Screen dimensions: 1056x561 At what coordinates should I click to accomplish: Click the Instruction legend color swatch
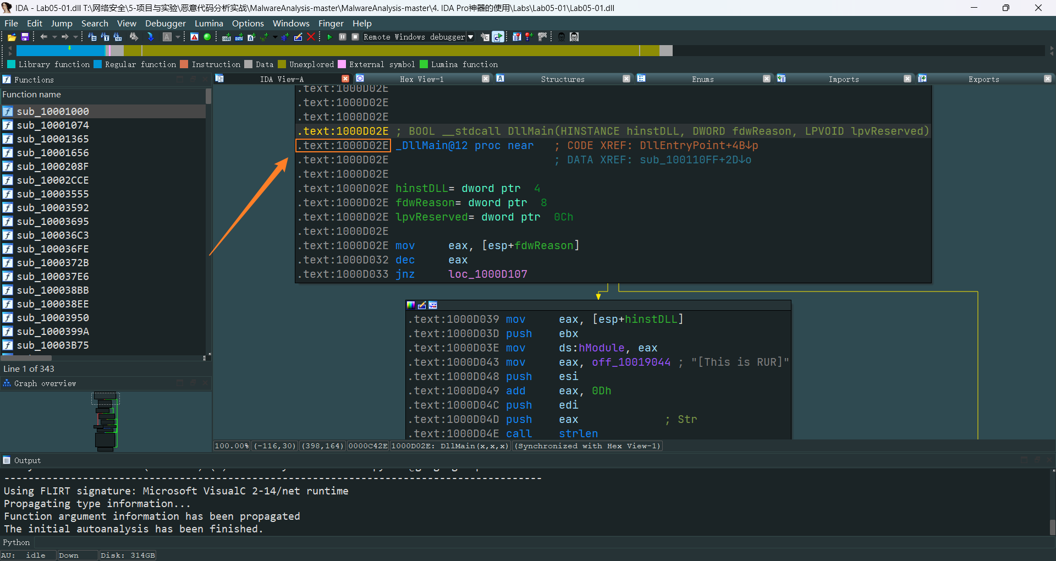[184, 64]
